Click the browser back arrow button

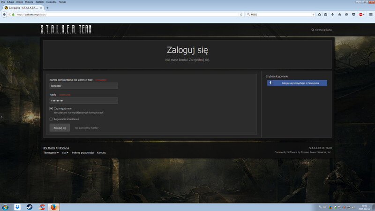coord(4,14)
